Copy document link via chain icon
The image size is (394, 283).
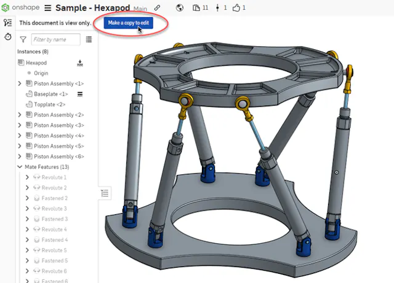click(158, 8)
